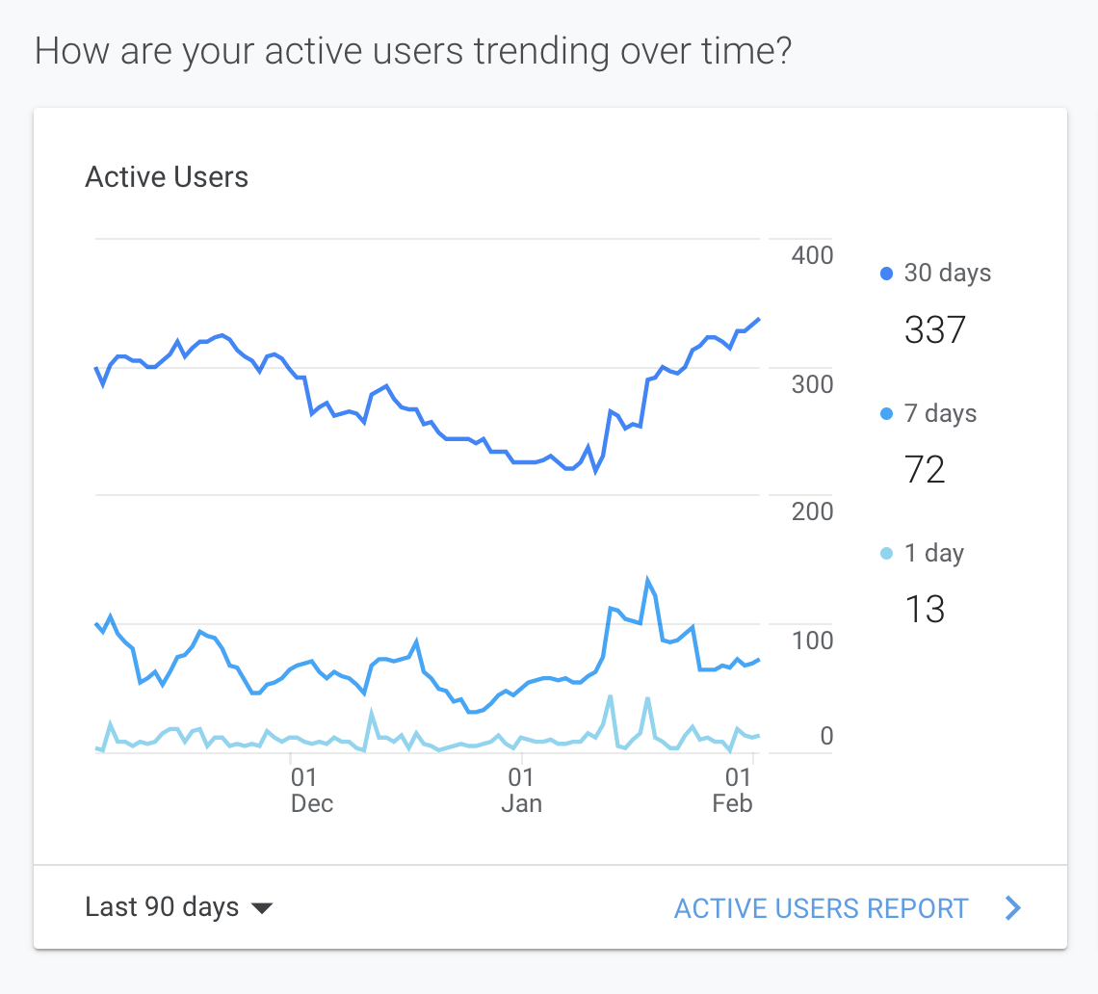Open the Last 90 days dropdown arrow
Image resolution: width=1098 pixels, height=994 pixels.
[261, 908]
